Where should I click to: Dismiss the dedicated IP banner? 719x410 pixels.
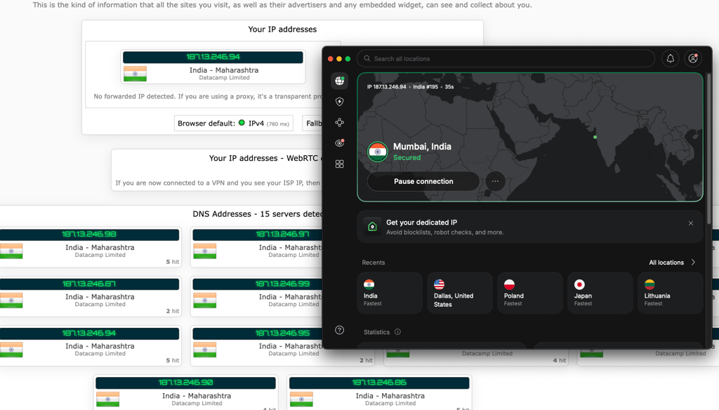click(691, 223)
